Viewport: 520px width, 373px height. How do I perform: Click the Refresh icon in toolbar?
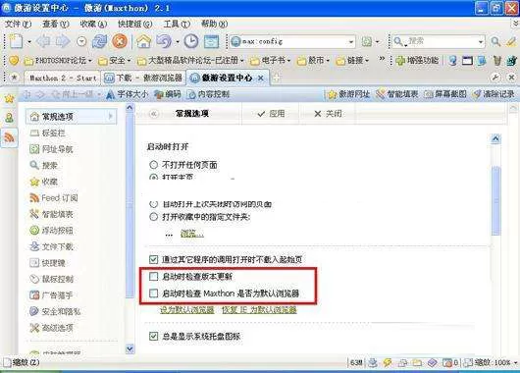99,41
